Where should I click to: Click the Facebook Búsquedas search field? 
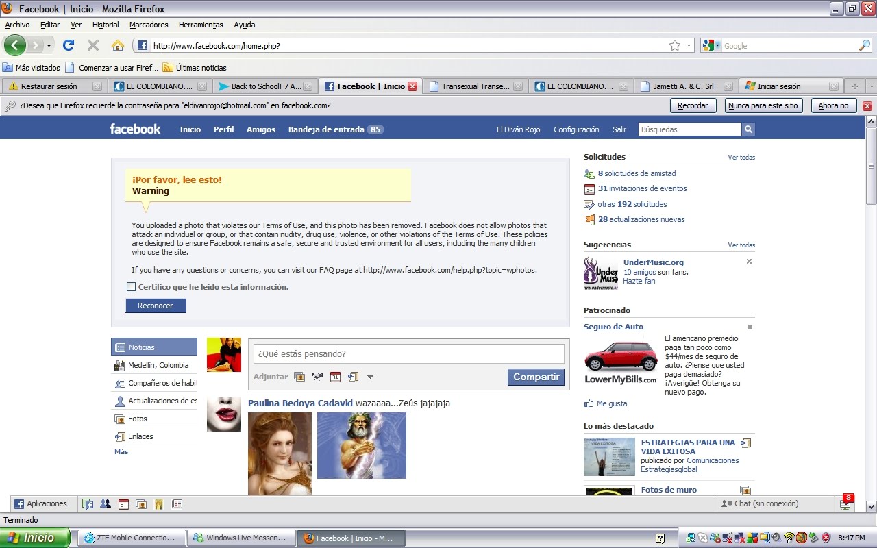click(689, 129)
